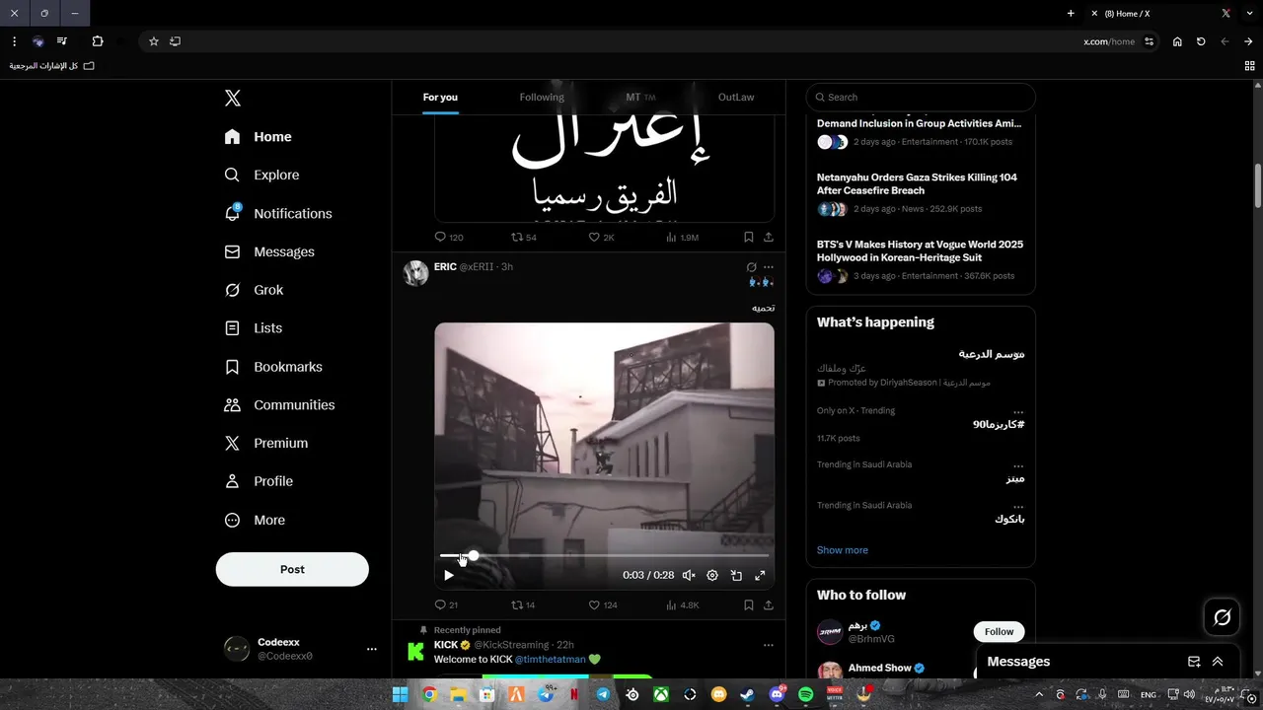Open options for the مبنز trend
Viewport: 1263px width, 710px height.
(x=1018, y=465)
